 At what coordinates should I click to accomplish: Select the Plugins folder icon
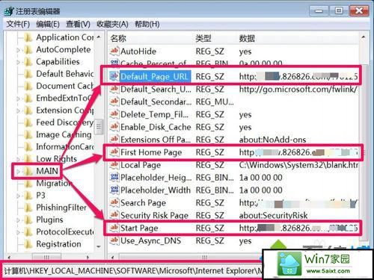[28, 220]
